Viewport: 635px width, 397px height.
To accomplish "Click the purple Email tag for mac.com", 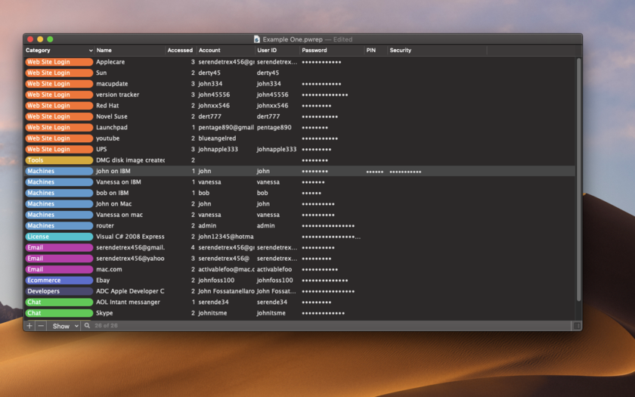I will coord(58,269).
